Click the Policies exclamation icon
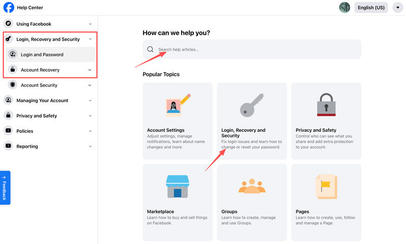The height and width of the screenshot is (244, 406). tap(8, 130)
